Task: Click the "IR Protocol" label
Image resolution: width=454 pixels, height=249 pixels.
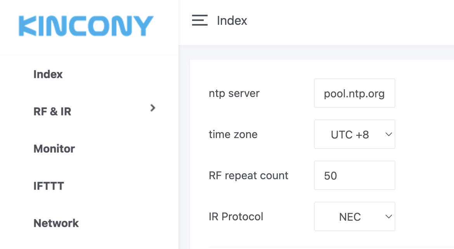Action: coord(236,216)
